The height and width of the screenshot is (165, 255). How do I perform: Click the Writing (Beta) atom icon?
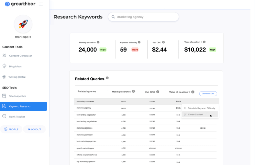click(4, 77)
